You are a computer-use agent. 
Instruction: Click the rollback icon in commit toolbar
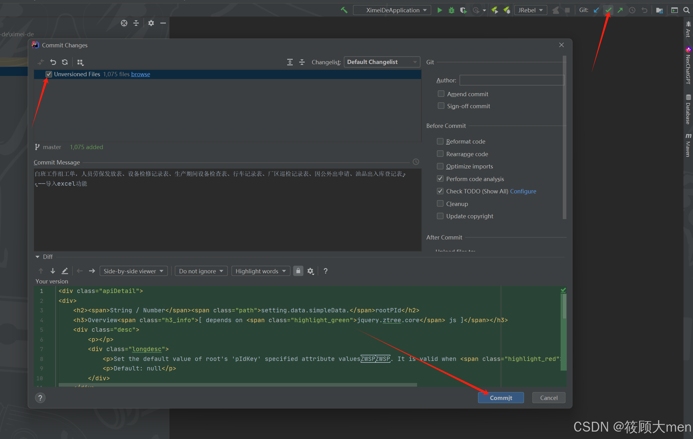click(x=53, y=62)
